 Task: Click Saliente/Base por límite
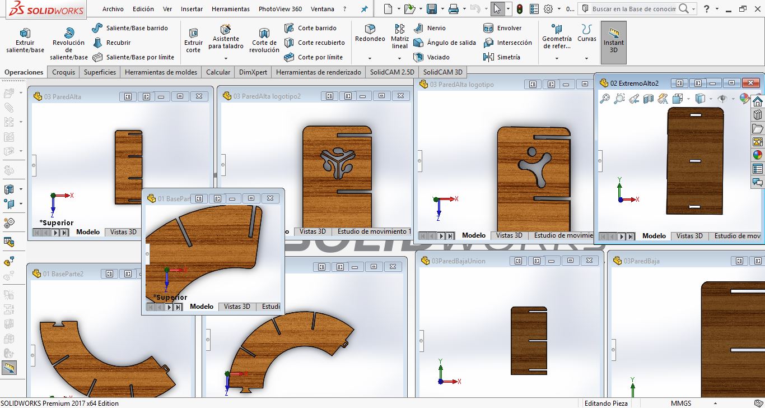(133, 57)
